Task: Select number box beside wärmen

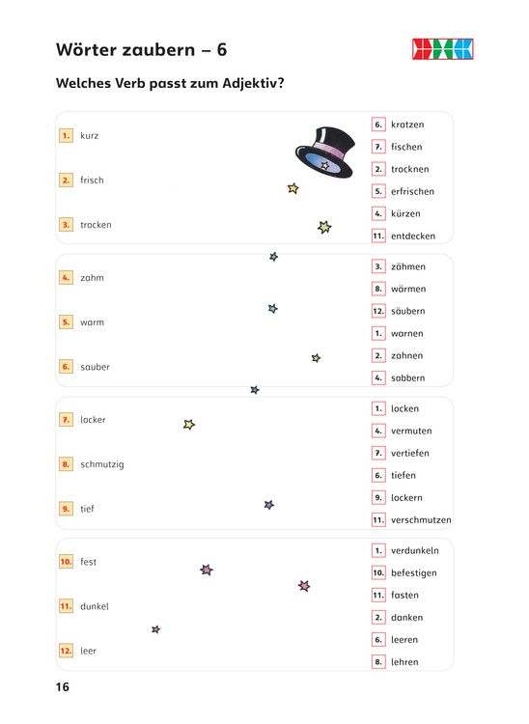Action: point(378,289)
